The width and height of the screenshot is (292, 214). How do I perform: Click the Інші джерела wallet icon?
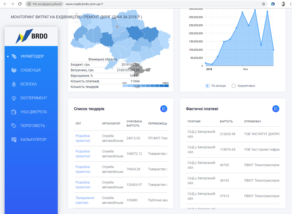pyautogui.click(x=14, y=112)
